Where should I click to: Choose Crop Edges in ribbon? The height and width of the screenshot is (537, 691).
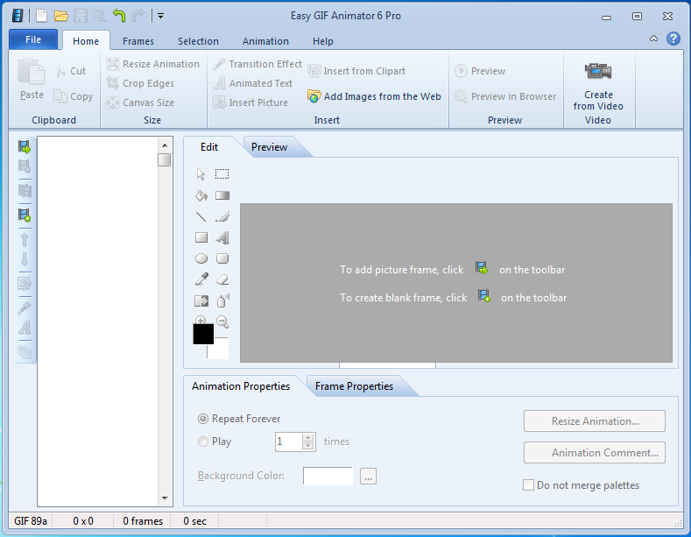point(140,83)
